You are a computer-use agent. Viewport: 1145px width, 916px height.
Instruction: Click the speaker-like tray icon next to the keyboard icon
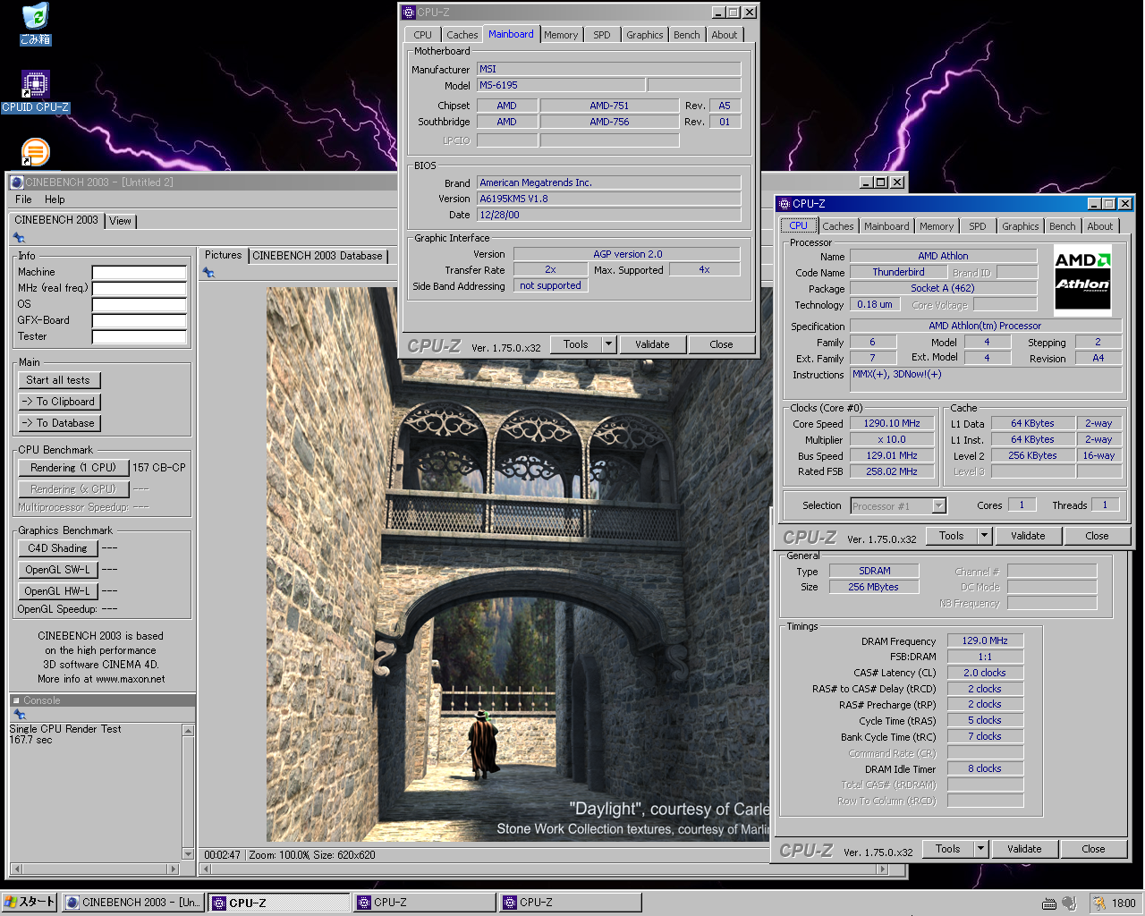point(1068,903)
